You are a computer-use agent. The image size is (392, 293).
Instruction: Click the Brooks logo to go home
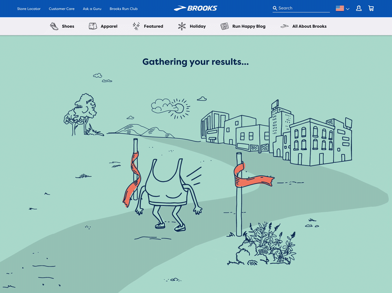pos(196,8)
